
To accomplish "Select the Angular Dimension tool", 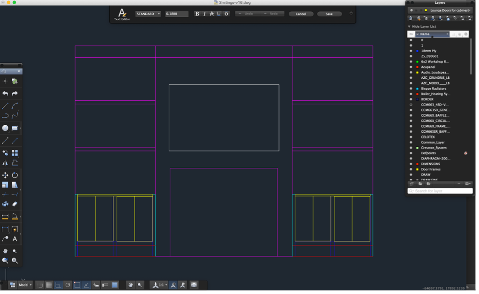I will (15, 216).
